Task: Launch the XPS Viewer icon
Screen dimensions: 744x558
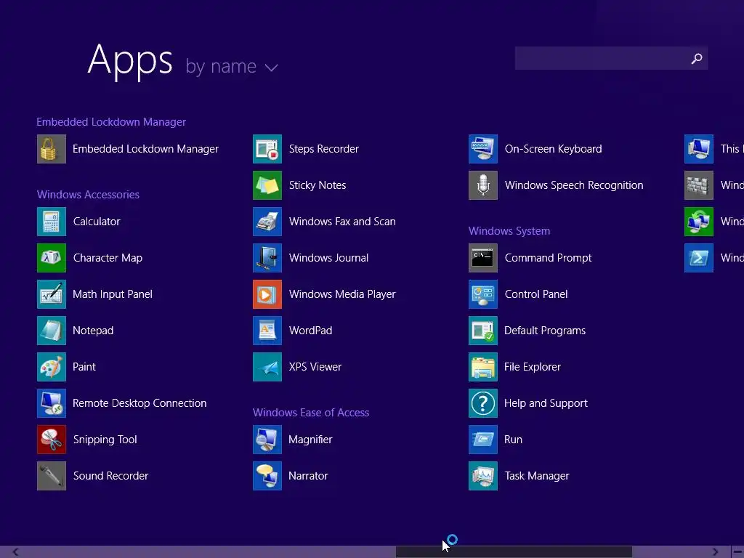Action: click(x=267, y=367)
